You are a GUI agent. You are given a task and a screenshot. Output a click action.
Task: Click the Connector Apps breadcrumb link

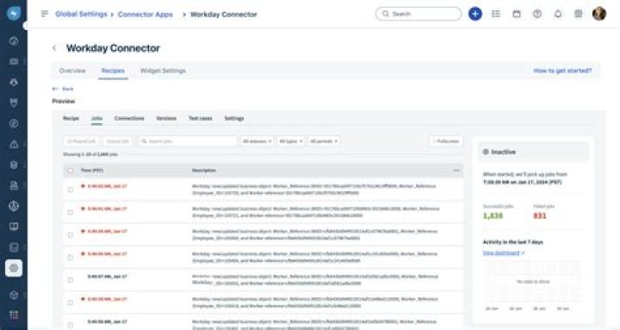[146, 15]
